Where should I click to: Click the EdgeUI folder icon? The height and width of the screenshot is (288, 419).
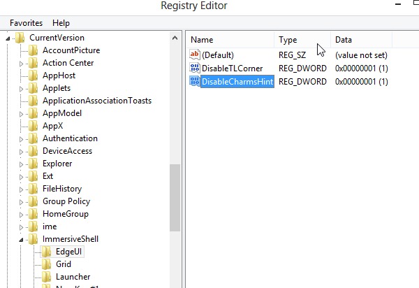click(x=47, y=252)
